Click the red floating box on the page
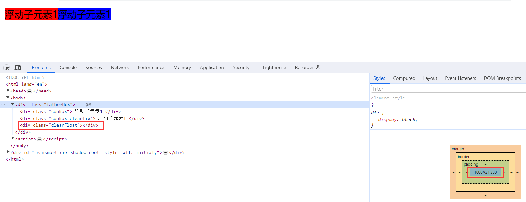The image size is (526, 202). (x=31, y=14)
